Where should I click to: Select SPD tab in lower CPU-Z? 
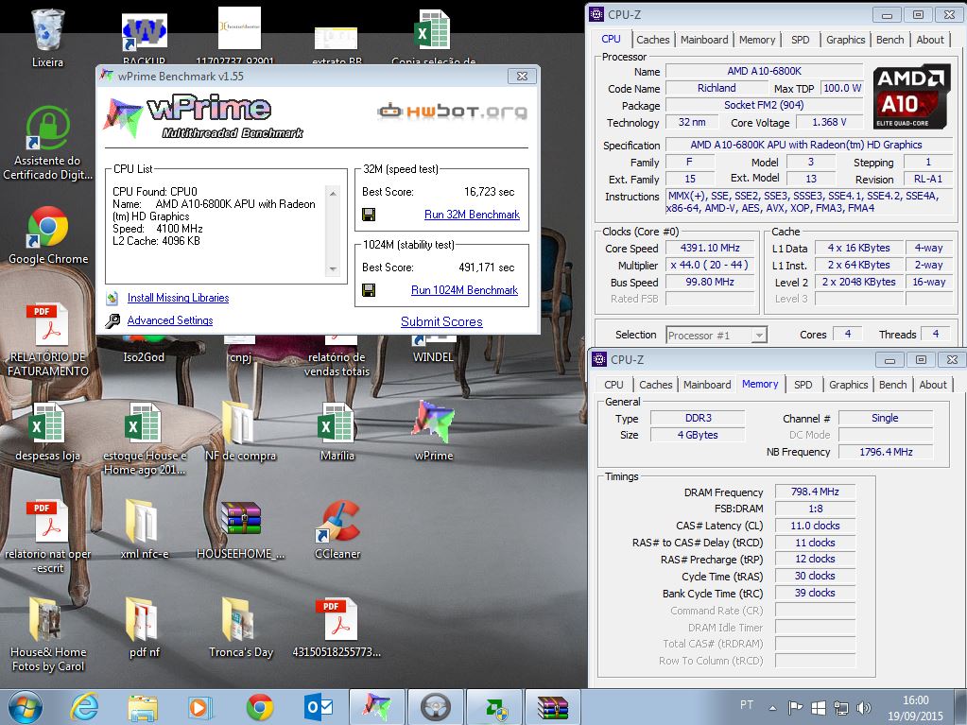[x=803, y=385]
